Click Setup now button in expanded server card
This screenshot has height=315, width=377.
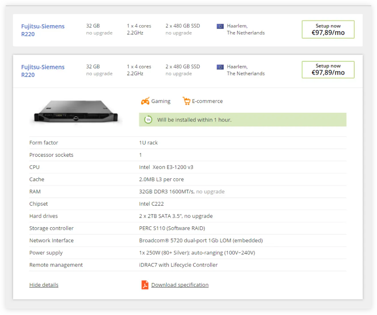point(328,70)
